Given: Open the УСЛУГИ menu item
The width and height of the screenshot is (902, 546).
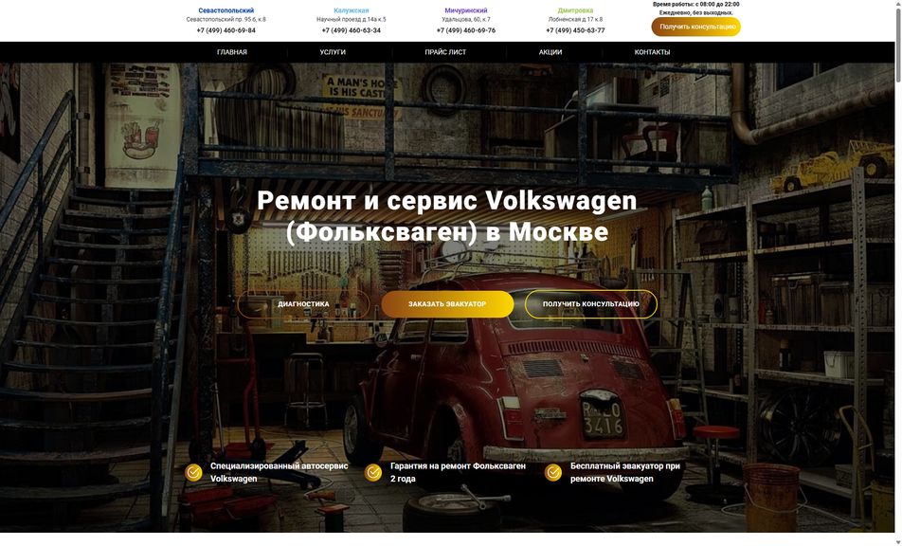Looking at the screenshot, I should coord(333,52).
